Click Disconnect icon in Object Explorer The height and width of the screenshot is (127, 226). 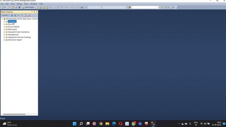(15, 15)
